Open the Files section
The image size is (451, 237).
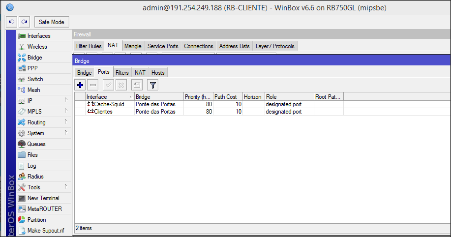tap(44, 155)
